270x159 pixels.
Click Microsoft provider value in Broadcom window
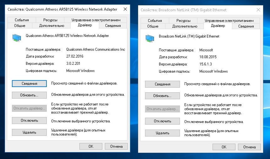tap(206, 50)
